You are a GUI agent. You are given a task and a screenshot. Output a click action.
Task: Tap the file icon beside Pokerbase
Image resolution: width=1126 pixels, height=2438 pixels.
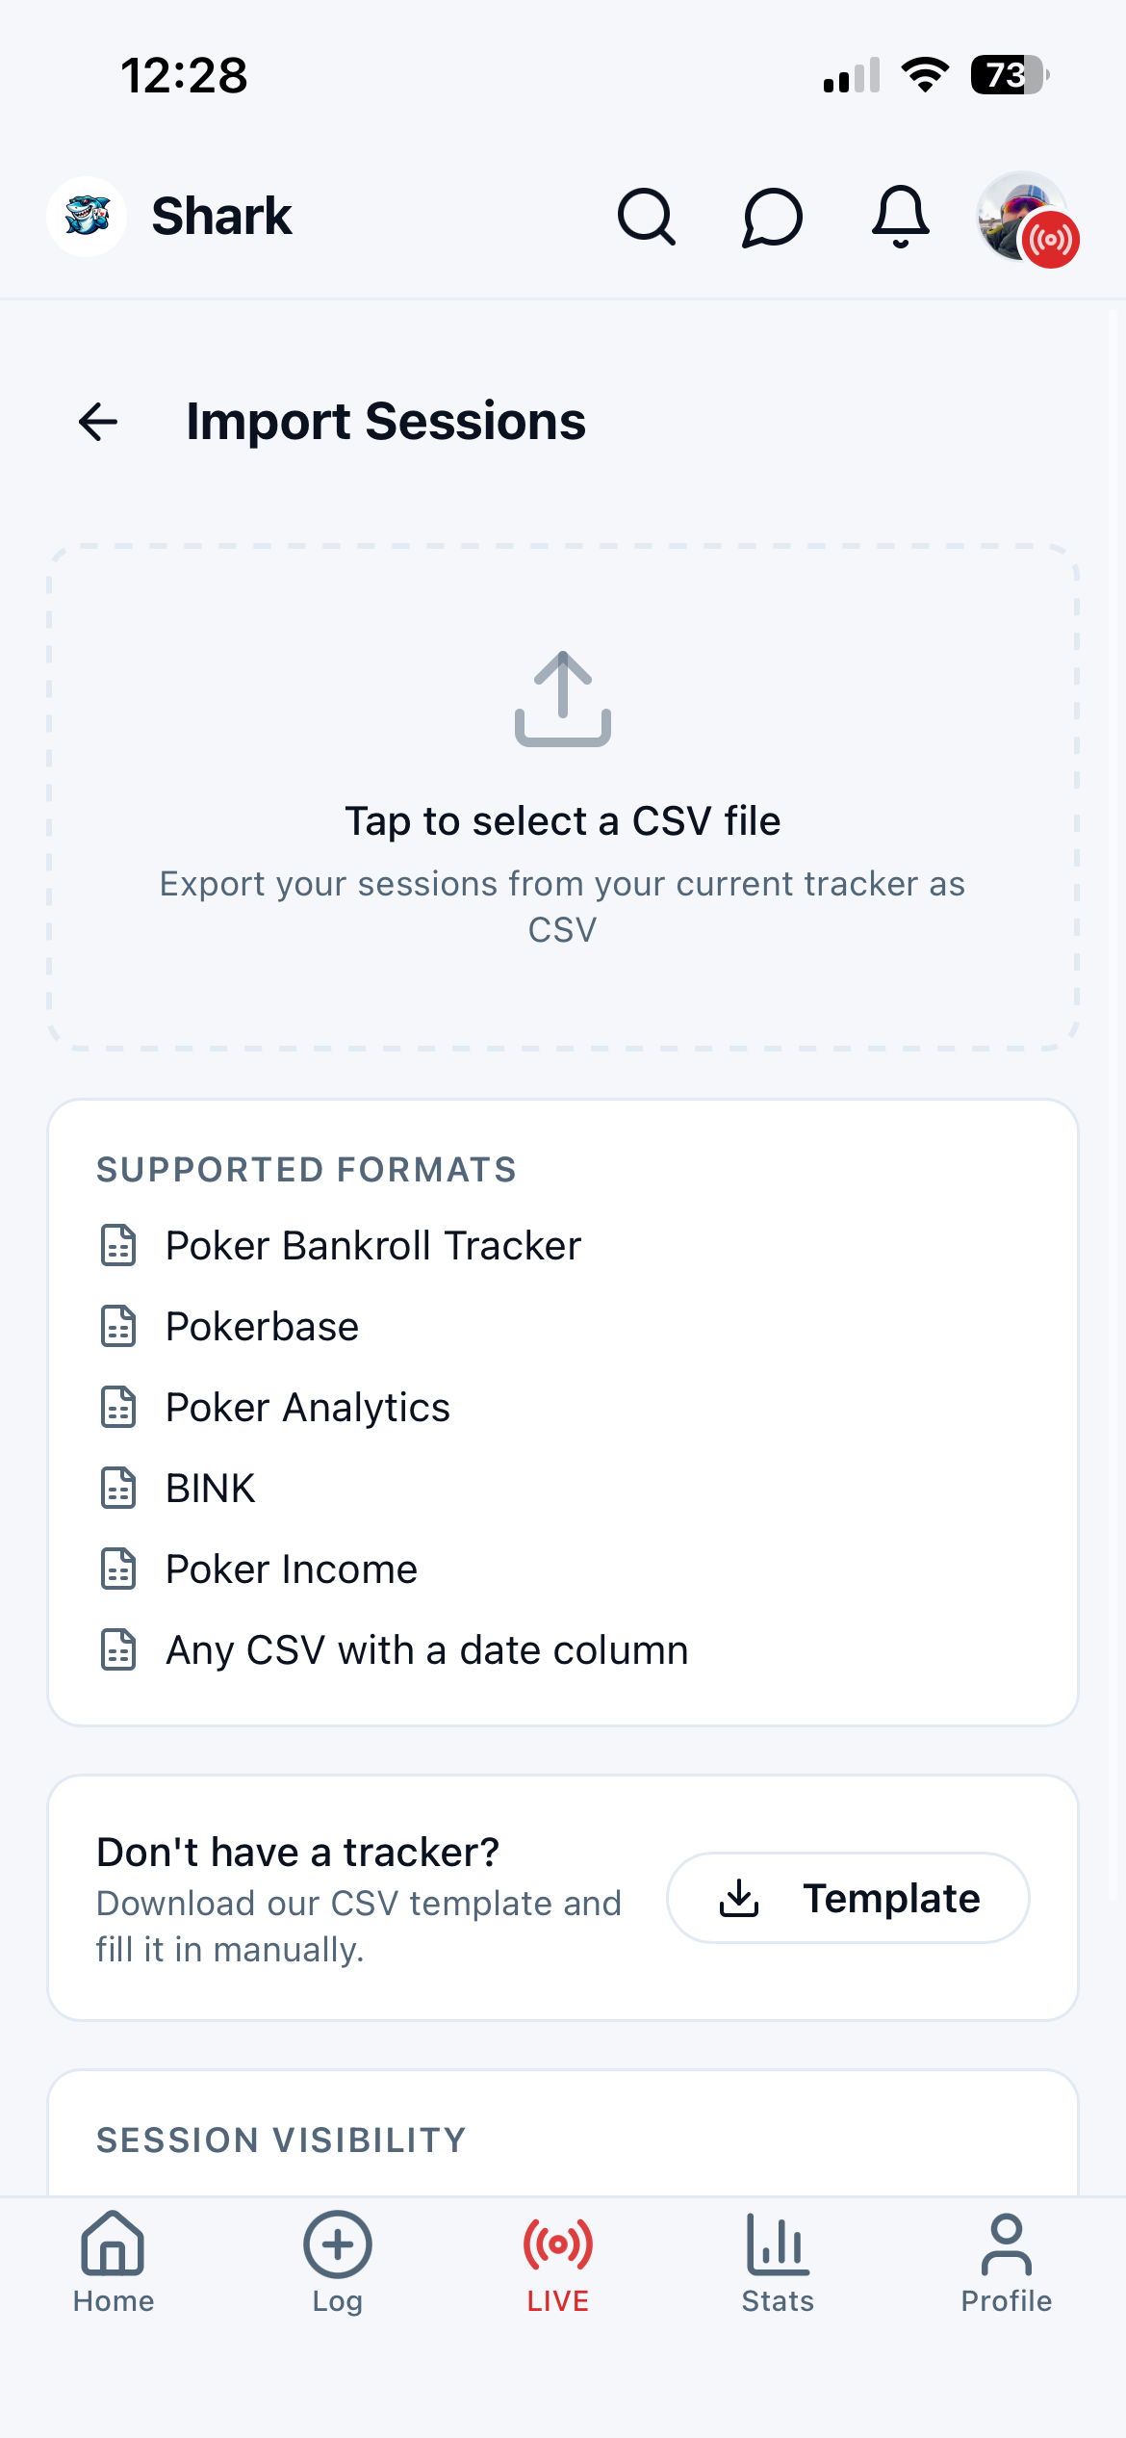pyautogui.click(x=118, y=1327)
